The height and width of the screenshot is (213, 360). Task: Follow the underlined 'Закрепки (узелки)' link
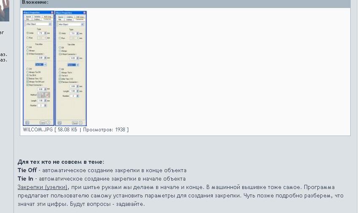[x=43, y=187]
